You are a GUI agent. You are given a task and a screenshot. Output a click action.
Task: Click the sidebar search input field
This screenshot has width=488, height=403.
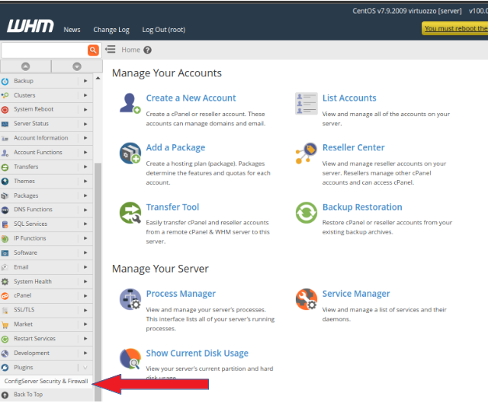point(44,50)
